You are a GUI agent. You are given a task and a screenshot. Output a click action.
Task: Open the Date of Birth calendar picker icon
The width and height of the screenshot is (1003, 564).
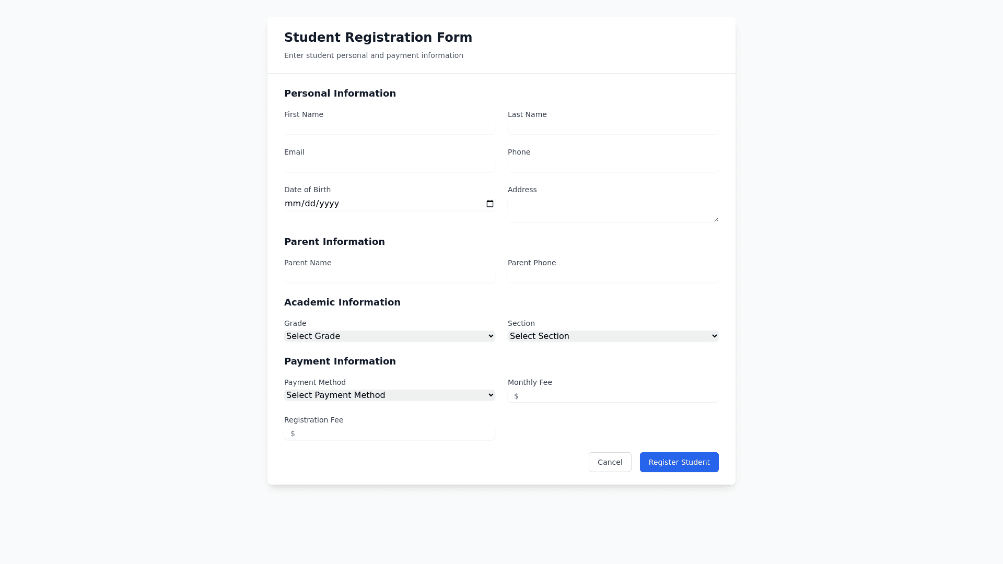489,204
